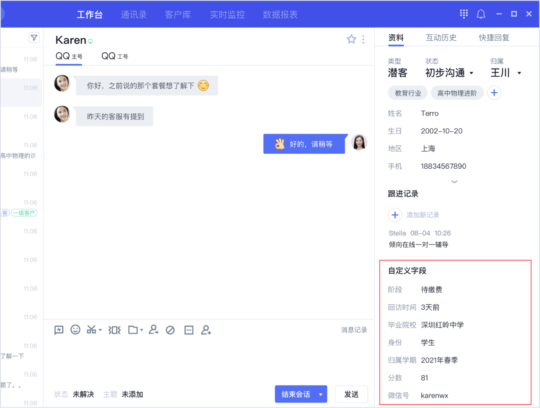
Task: Click 添加新记录 link
Action: [423, 215]
